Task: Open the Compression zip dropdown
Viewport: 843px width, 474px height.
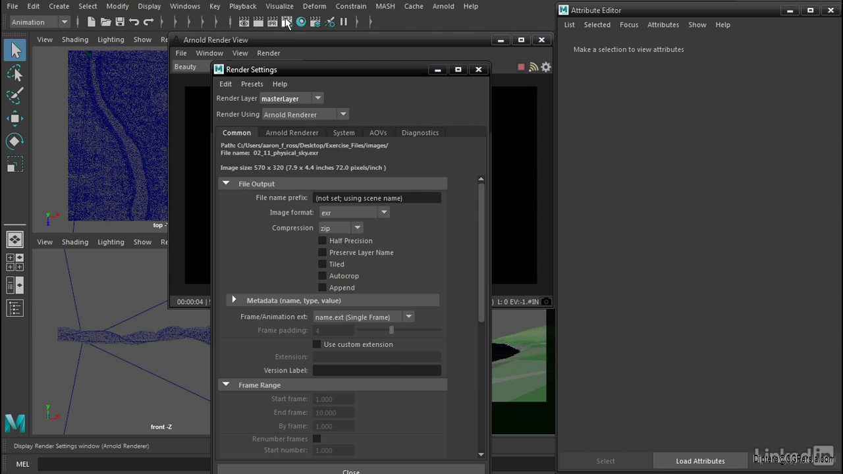Action: tap(340, 228)
